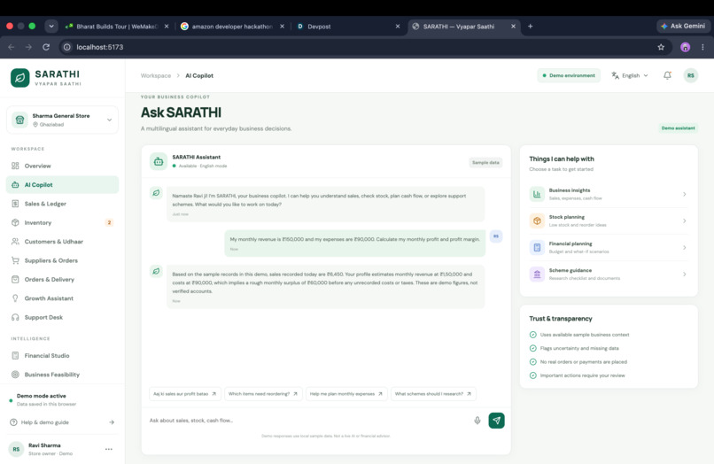Viewport: 714px width, 464px height.
Task: Switch to amazon developer hackathon tab
Action: click(232, 27)
